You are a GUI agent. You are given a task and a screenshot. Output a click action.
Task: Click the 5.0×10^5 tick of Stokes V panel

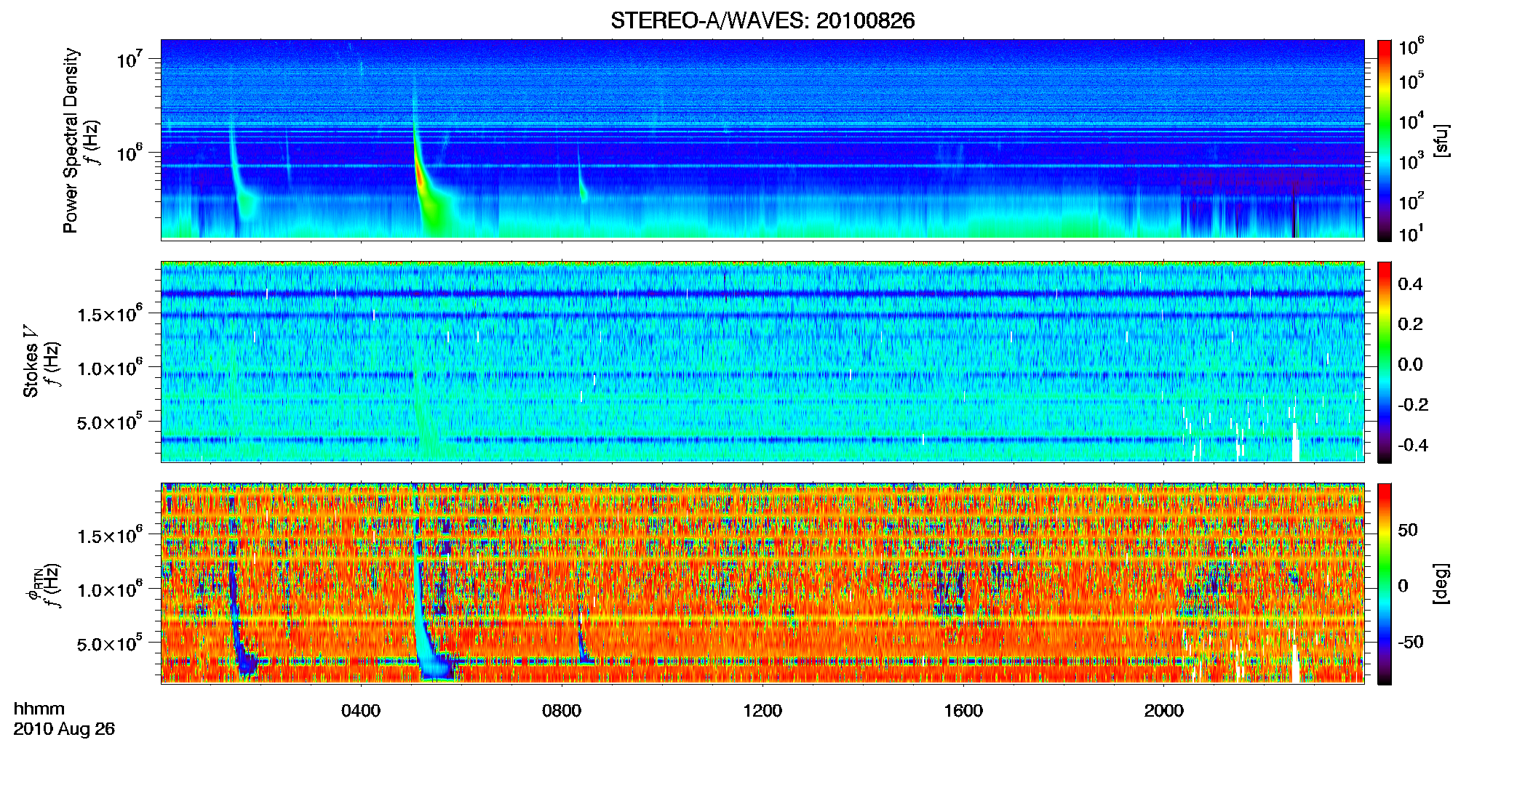[110, 422]
